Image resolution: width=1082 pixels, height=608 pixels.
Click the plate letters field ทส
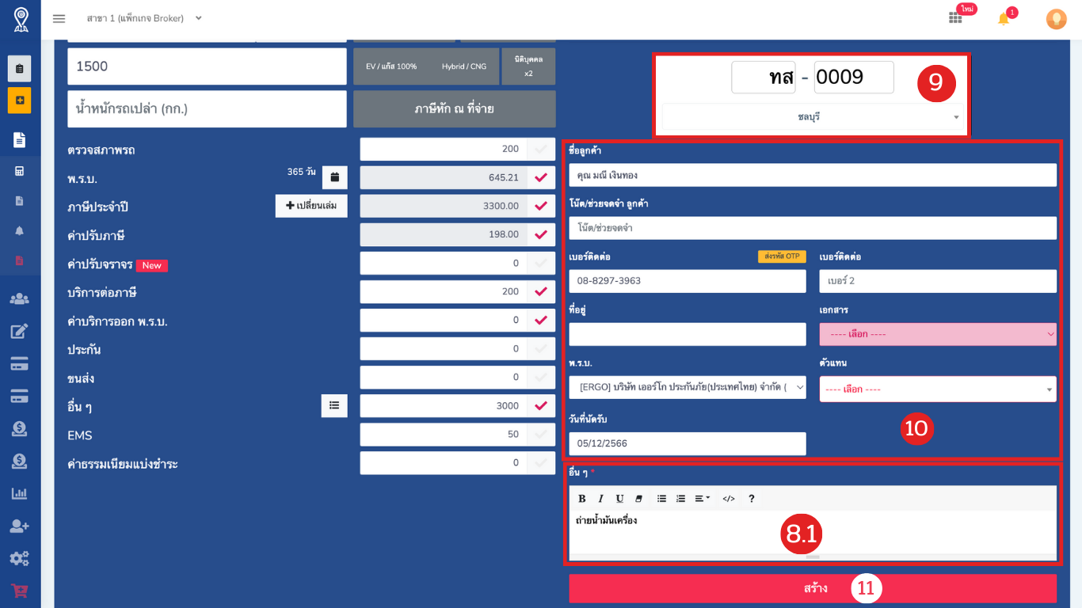tap(764, 78)
